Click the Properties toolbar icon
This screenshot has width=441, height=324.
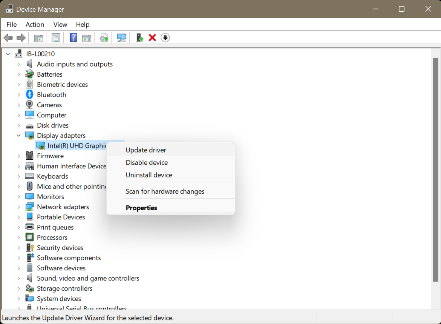point(56,38)
